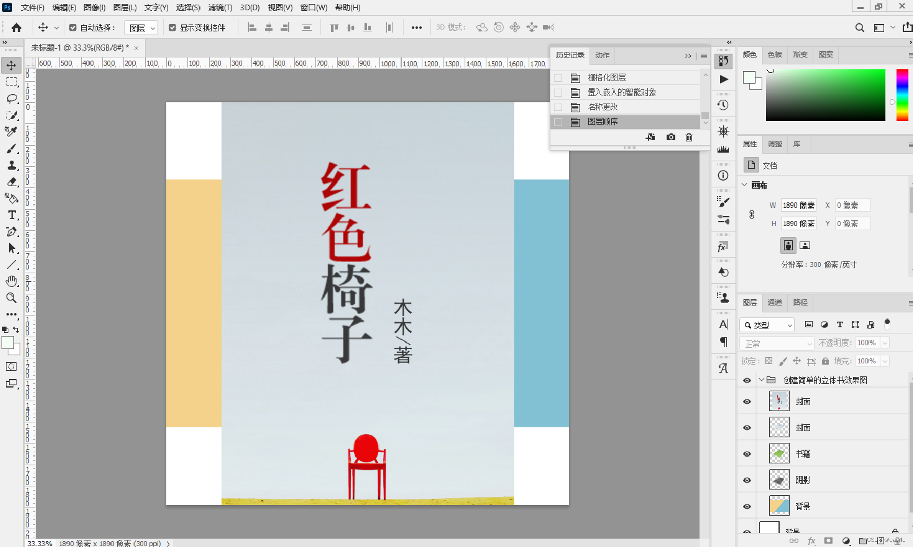Viewport: 913px width, 547px height.
Task: Click the vertical hue spectrum slider
Action: 902,95
